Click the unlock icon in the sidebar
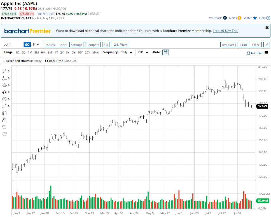 click(4, 120)
